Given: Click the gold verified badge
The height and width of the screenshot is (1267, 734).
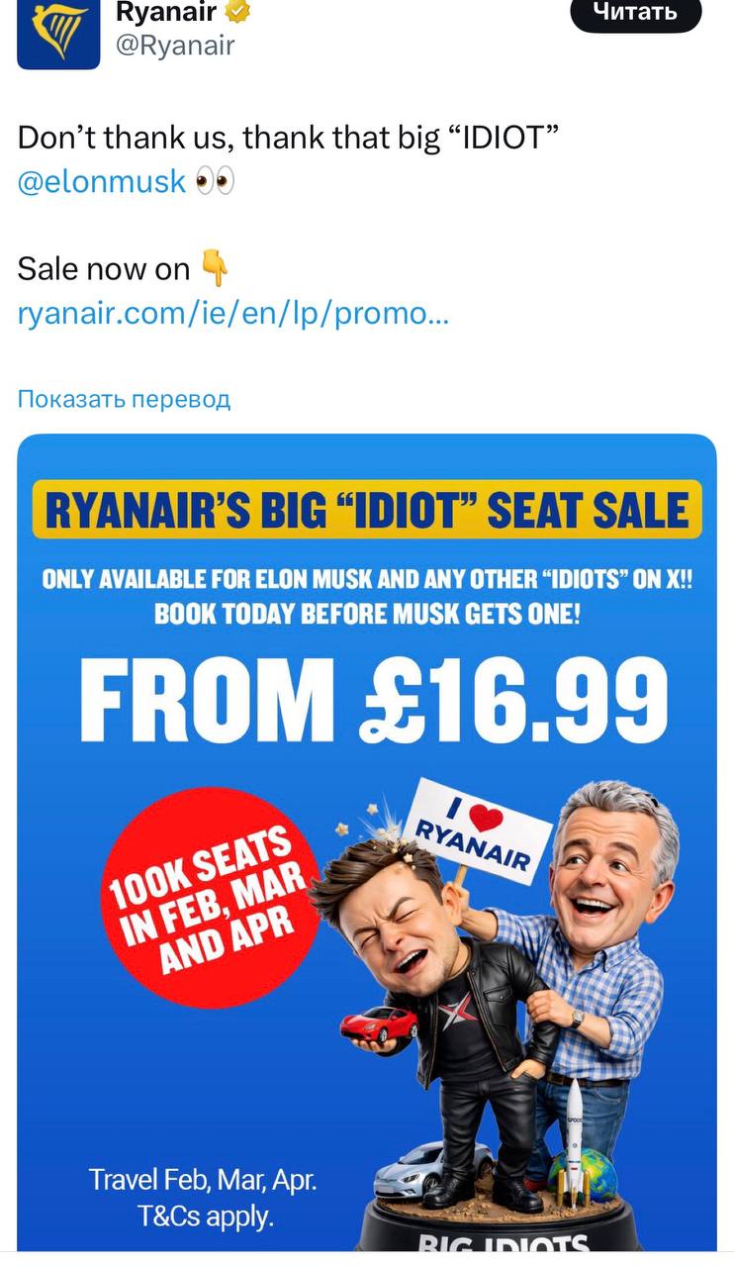Looking at the screenshot, I should click(238, 12).
